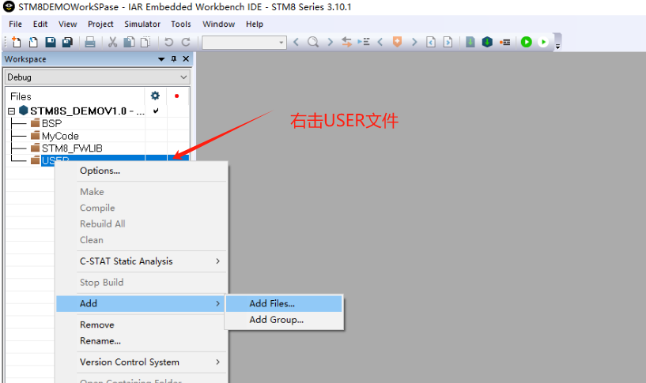Select the Add submenu entry

(x=141, y=303)
